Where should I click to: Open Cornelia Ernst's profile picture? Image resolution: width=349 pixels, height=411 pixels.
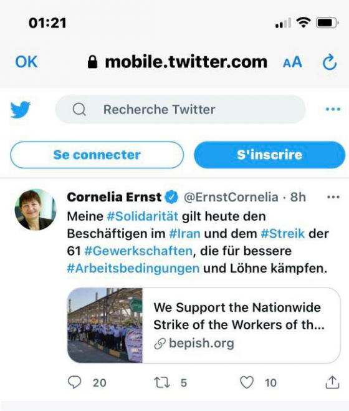coord(36,210)
